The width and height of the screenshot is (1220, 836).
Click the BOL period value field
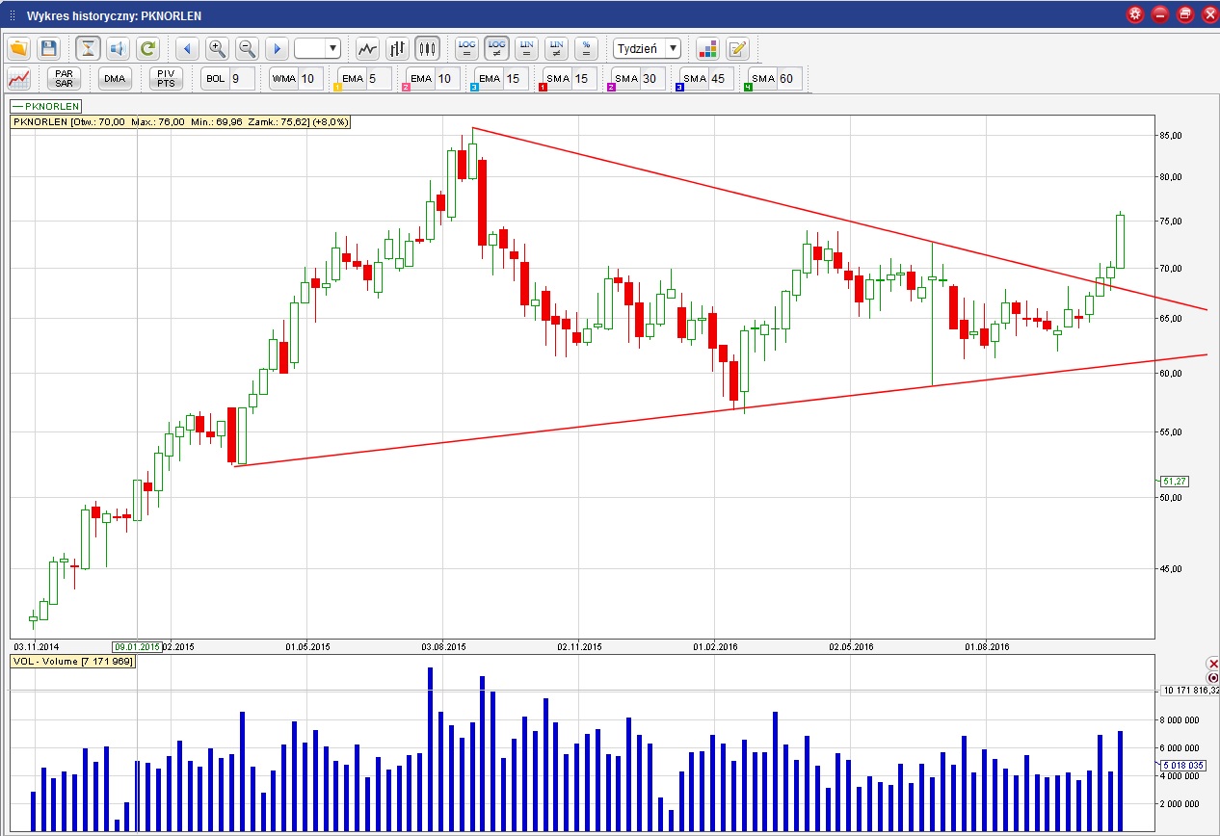click(240, 79)
